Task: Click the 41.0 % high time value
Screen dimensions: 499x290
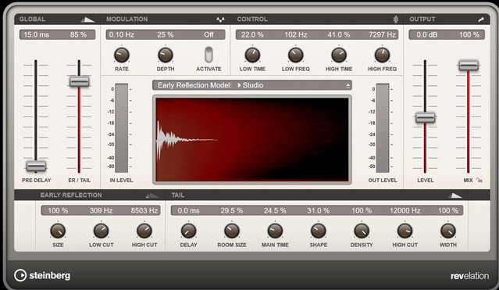Action: (x=339, y=34)
